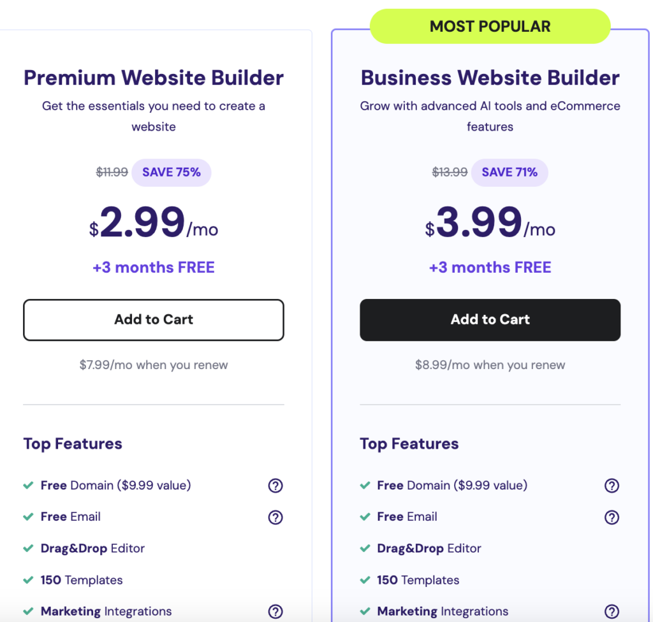Viewport: 653px width, 622px height.
Task: Click the SAVE 75% badge on Premium plan
Action: 172,172
